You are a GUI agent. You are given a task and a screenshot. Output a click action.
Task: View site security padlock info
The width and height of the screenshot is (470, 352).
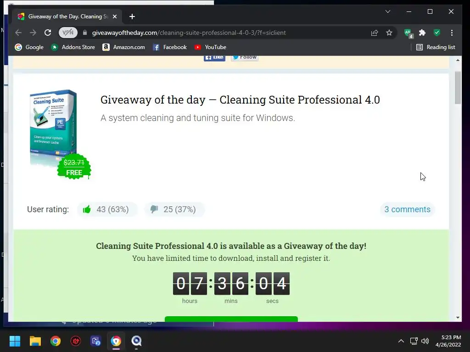click(85, 33)
